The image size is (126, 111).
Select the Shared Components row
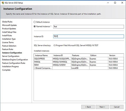pos(79,68)
